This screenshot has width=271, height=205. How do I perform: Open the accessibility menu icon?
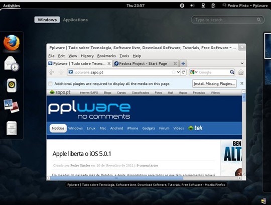click(182, 6)
